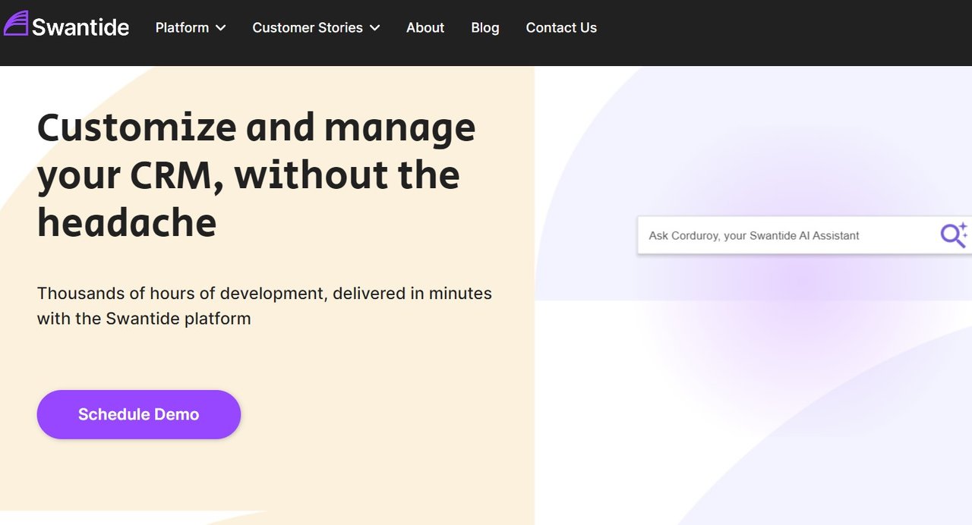The width and height of the screenshot is (972, 525).
Task: Click the Swantide brand name link
Action: point(80,27)
